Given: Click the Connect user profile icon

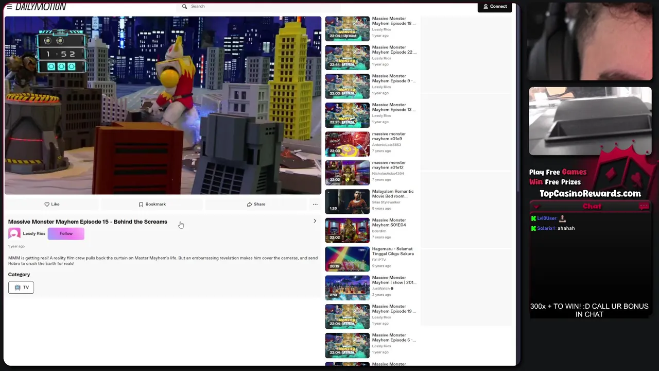Looking at the screenshot, I should (485, 7).
